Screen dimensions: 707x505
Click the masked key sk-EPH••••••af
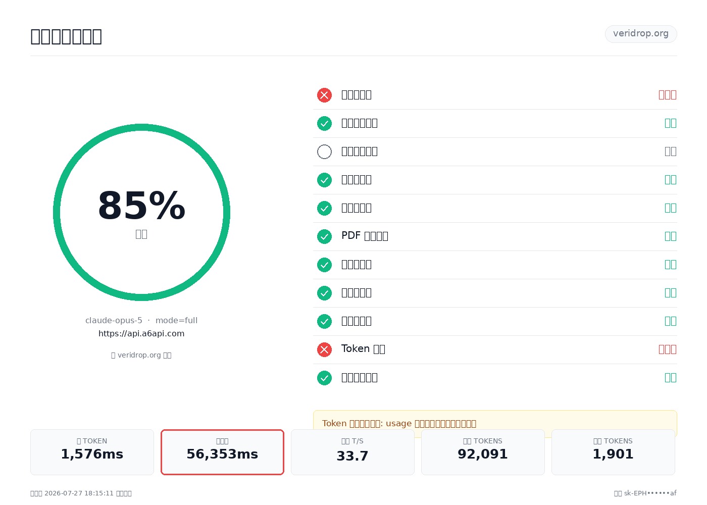click(x=650, y=493)
